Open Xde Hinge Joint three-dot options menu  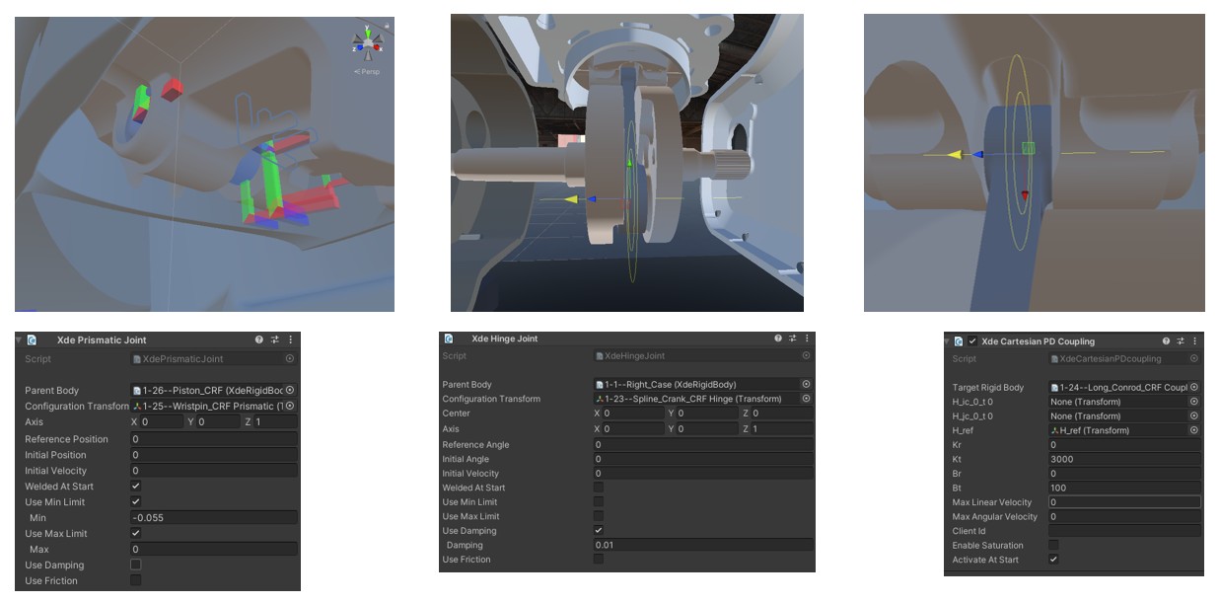click(x=808, y=339)
